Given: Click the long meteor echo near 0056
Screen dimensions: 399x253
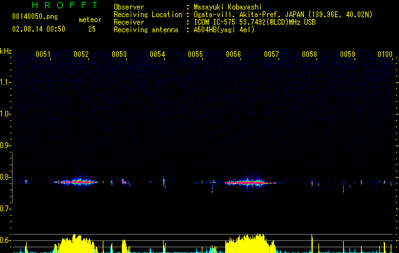Looking at the screenshot, I should coord(251,182).
